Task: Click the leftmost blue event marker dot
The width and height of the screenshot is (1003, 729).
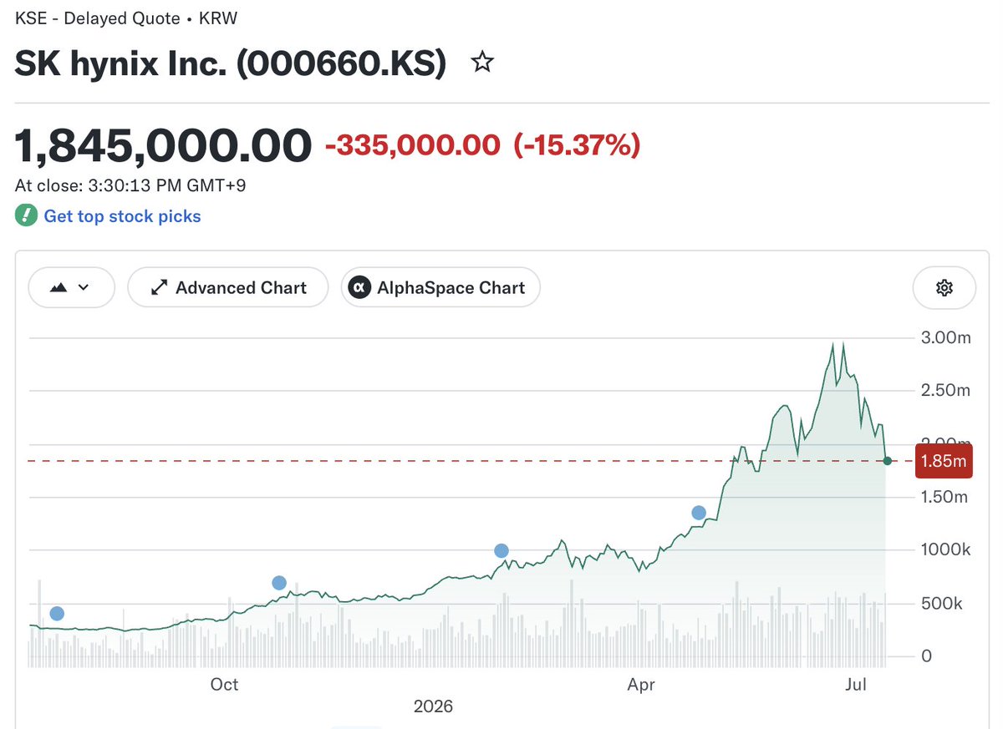Action: point(57,614)
